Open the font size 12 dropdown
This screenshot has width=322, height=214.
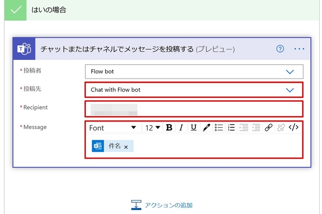click(x=153, y=128)
